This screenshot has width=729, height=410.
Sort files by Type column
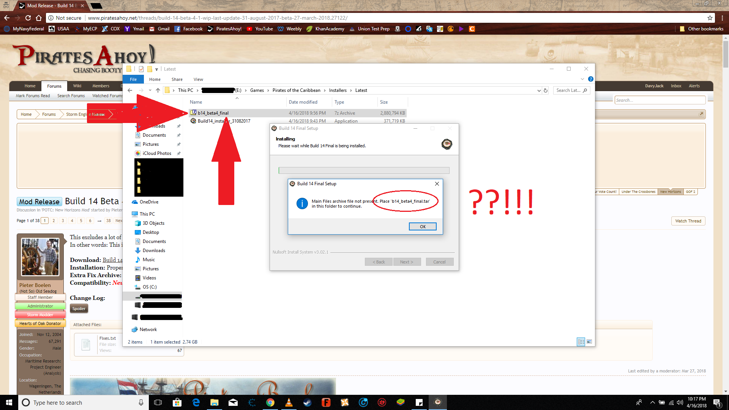click(355, 102)
